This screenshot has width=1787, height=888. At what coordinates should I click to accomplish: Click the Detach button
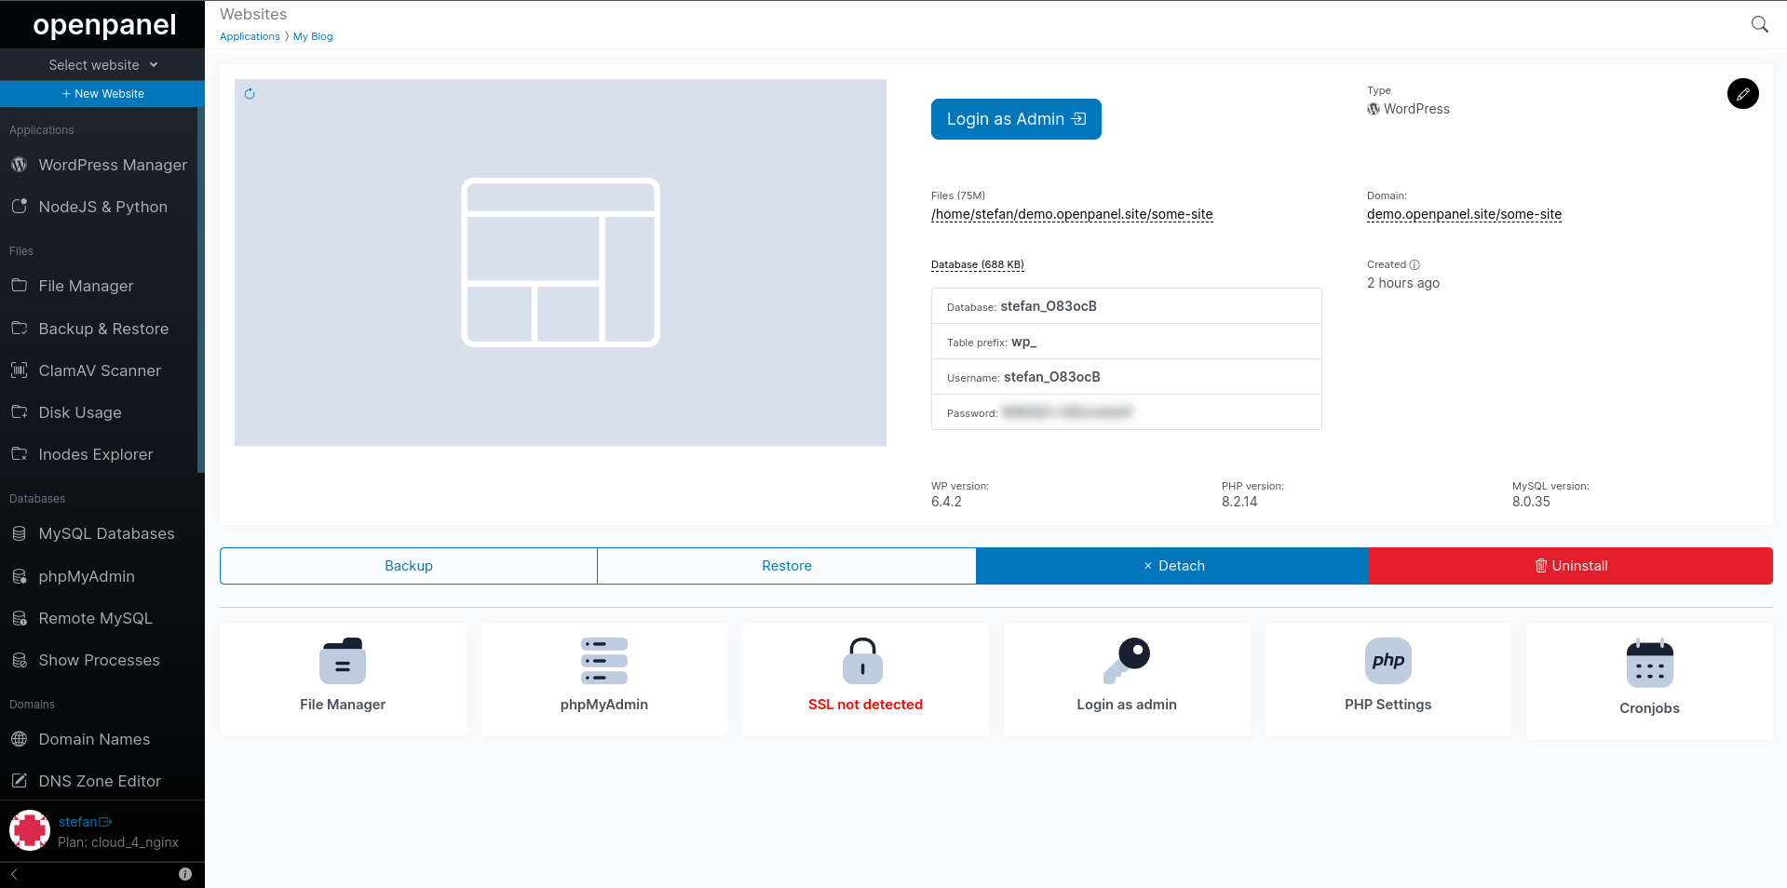point(1172,566)
